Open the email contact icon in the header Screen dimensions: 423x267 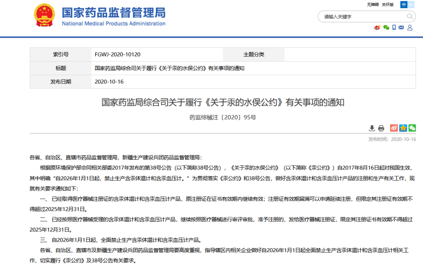[401, 28]
